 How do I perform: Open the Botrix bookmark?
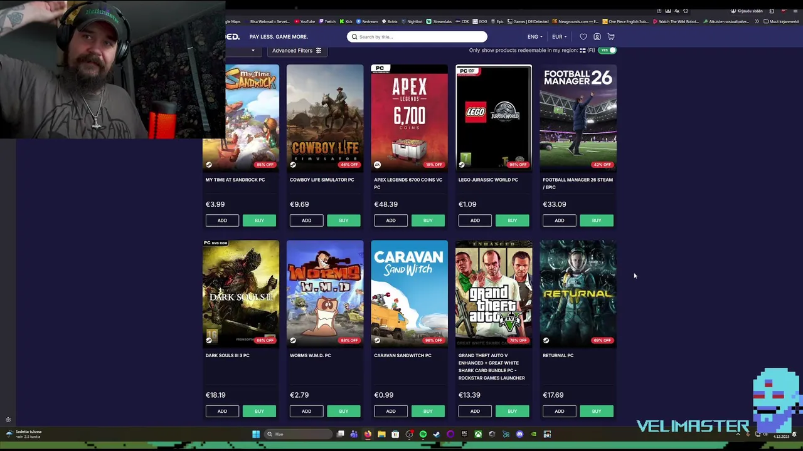click(390, 21)
